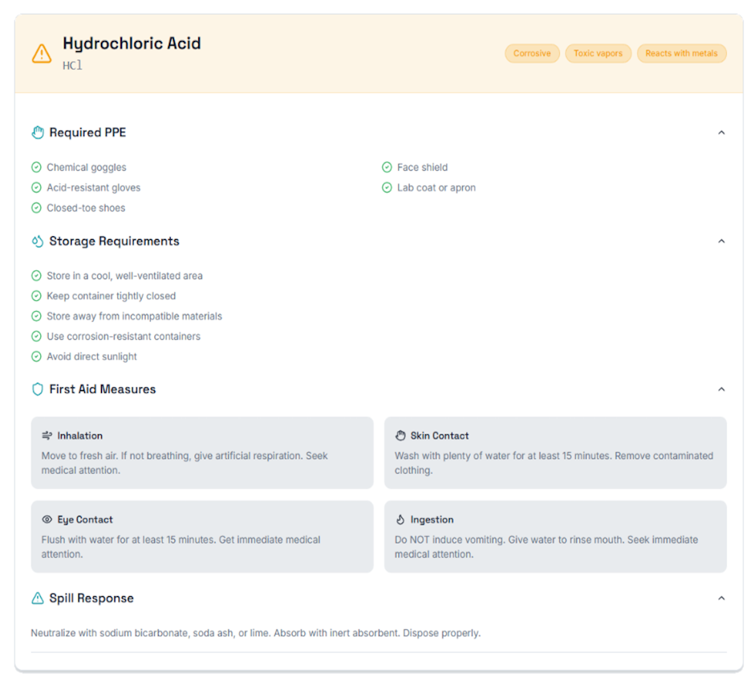Image resolution: width=756 pixels, height=687 pixels.
Task: Click the Avoid direct sunlight text
Action: tap(92, 356)
